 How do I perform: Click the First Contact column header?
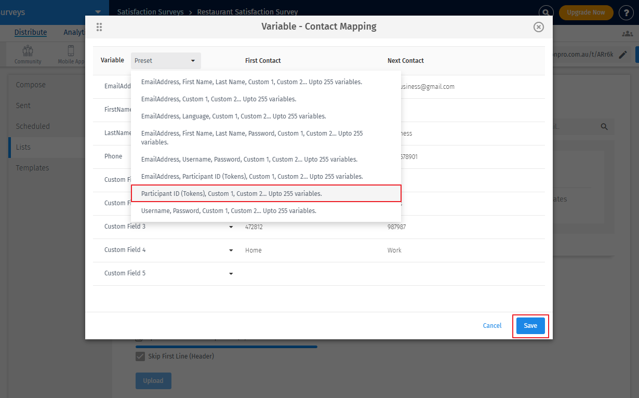(263, 61)
